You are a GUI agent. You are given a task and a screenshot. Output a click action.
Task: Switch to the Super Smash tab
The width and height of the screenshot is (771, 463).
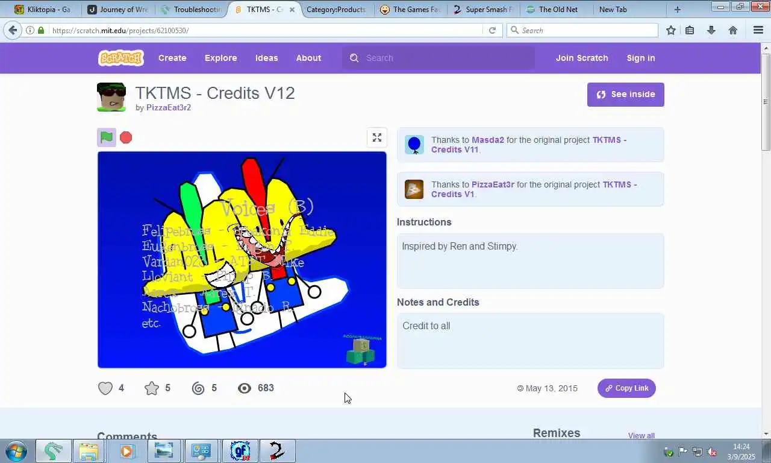[483, 10]
